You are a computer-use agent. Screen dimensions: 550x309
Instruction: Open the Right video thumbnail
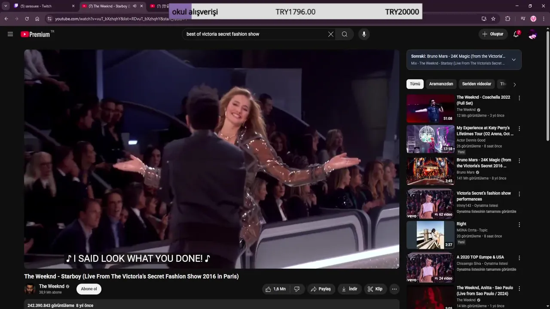pos(431,235)
